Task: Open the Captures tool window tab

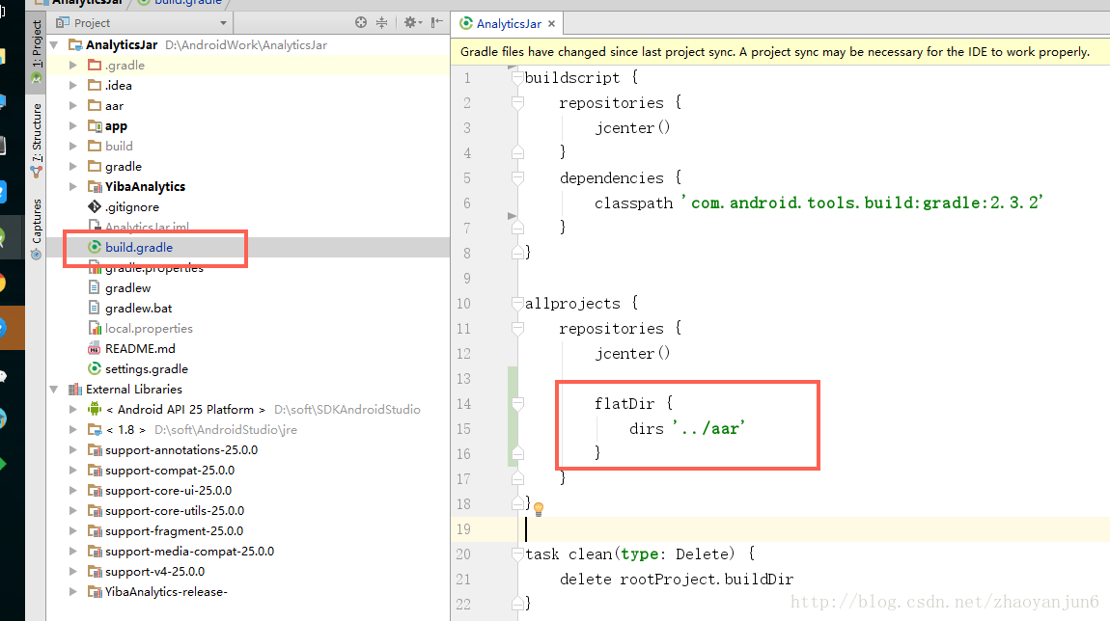Action: pyautogui.click(x=36, y=229)
